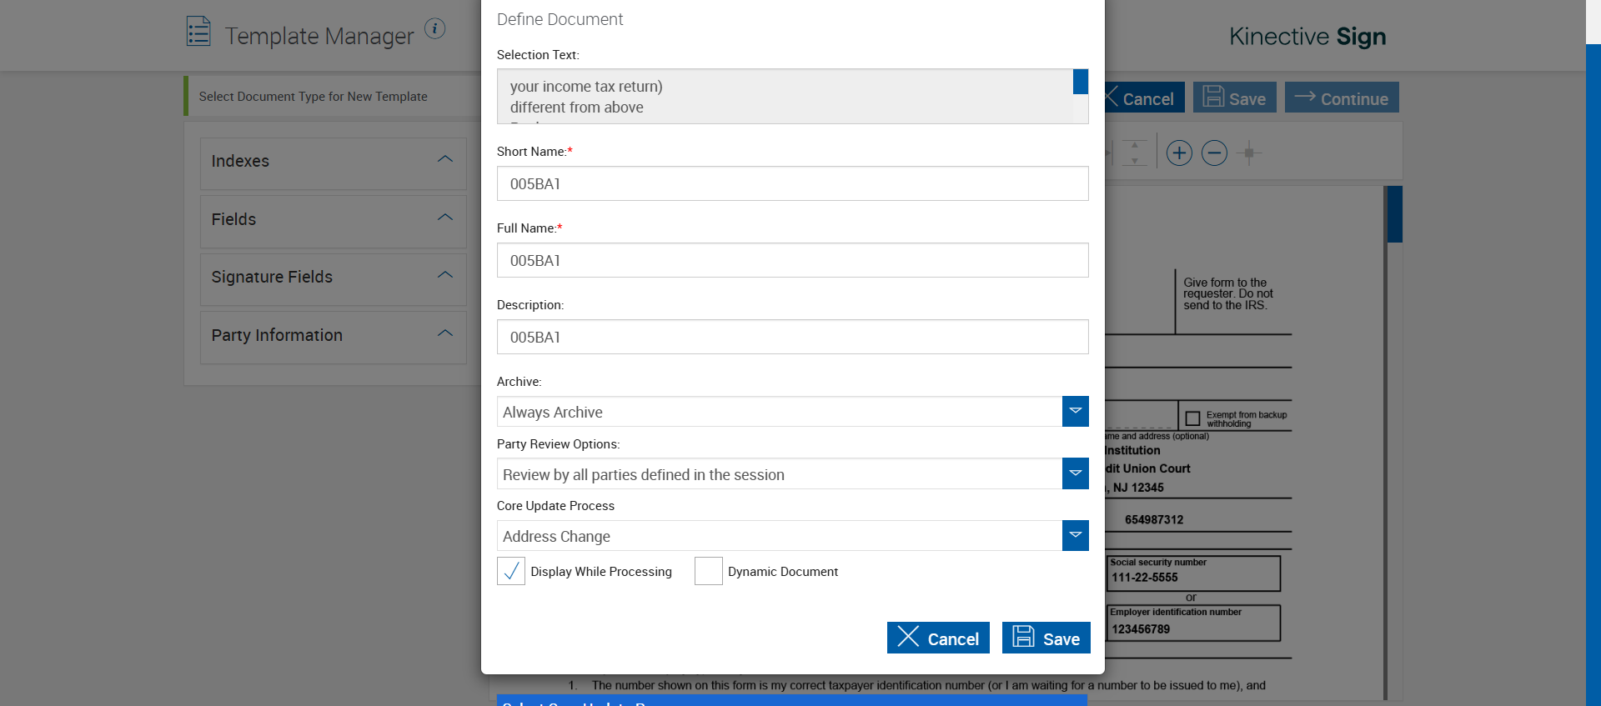Image resolution: width=1601 pixels, height=706 pixels.
Task: Click the Template Manager document list icon
Action: [x=198, y=32]
